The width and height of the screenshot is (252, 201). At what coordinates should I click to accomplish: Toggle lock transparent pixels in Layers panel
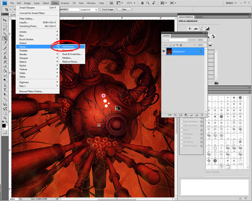coord(170,45)
